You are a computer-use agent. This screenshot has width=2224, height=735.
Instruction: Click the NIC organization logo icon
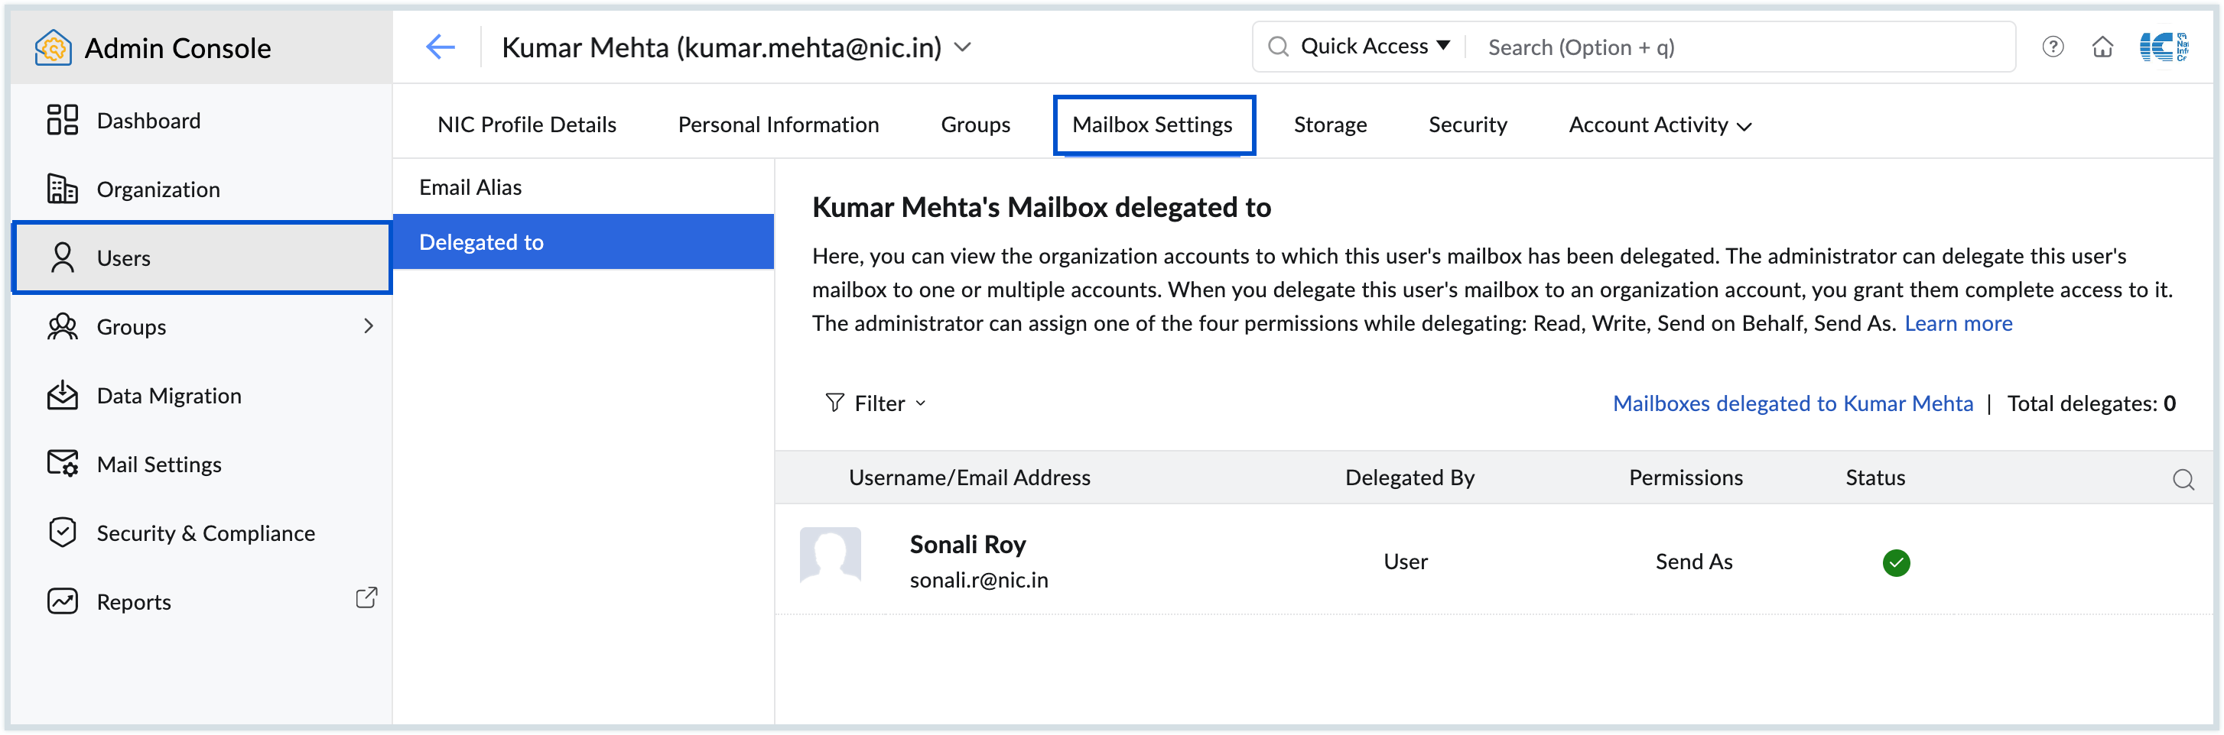[2163, 47]
